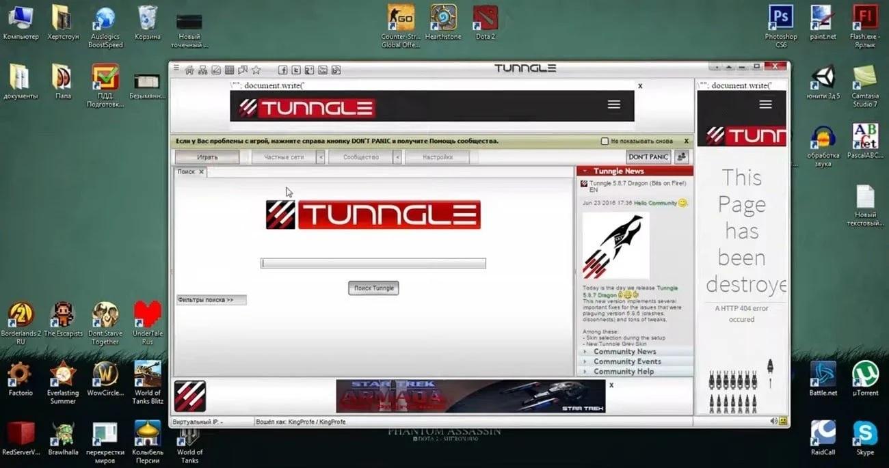Click the RSS feed icon in Tunngle toolbar

336,70
